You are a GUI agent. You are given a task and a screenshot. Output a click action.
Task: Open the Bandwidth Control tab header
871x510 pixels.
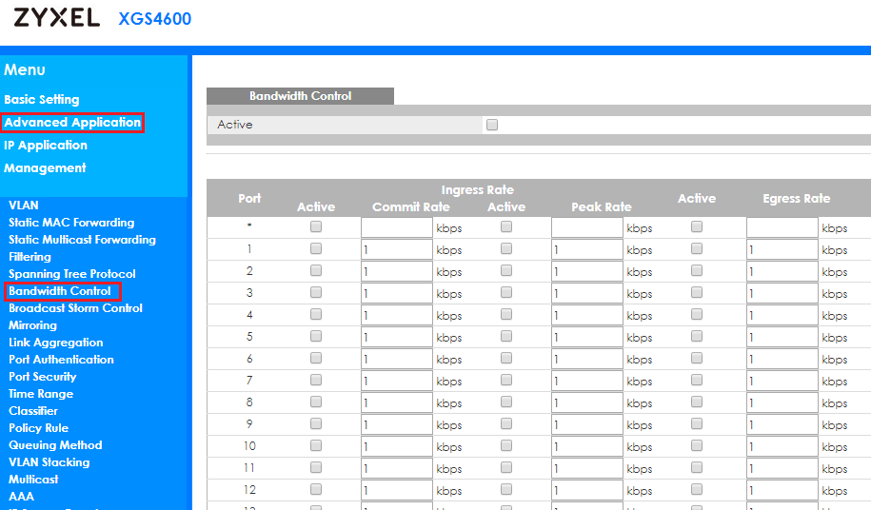pyautogui.click(x=300, y=96)
